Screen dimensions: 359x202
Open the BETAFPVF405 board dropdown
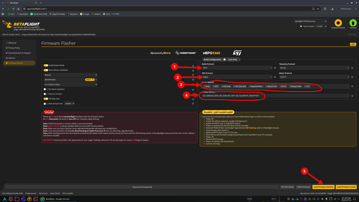coord(70,80)
